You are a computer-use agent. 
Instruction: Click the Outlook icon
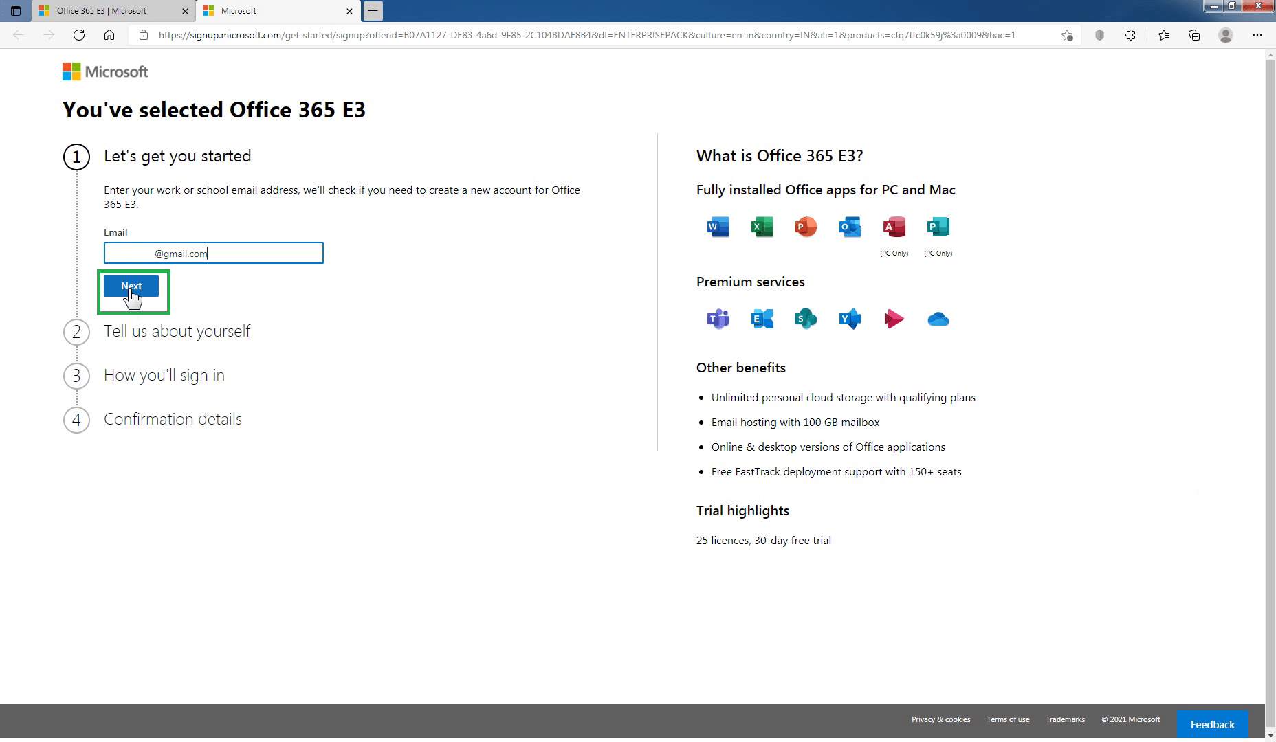tap(850, 227)
